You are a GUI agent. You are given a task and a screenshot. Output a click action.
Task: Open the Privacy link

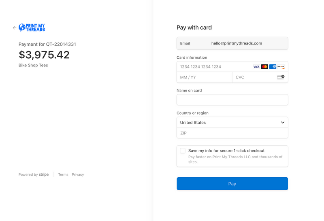coord(78,174)
